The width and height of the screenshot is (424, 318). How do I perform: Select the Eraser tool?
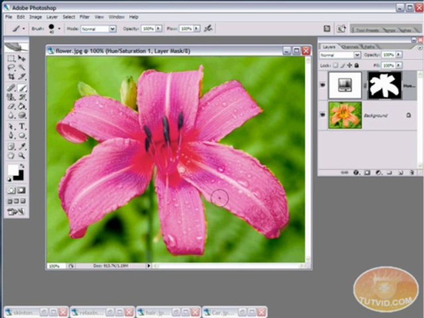(11, 106)
